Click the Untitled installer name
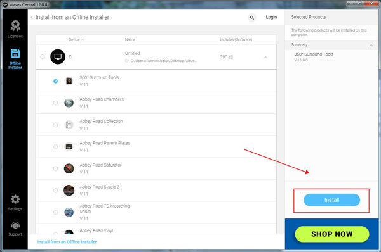This screenshot has width=381, height=252. coord(133,53)
